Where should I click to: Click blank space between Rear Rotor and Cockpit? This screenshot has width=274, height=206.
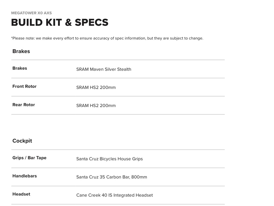click(118, 126)
